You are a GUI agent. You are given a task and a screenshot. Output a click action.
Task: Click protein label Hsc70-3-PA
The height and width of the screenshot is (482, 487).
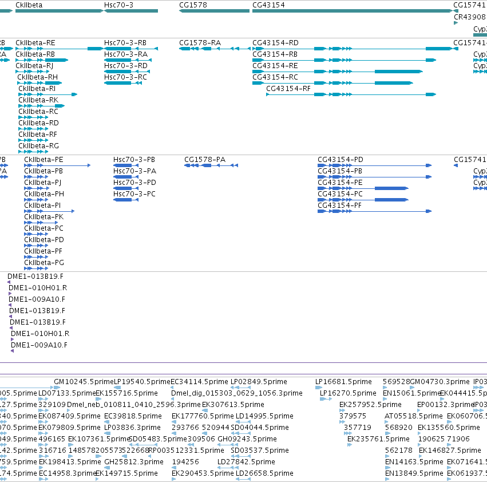(x=135, y=171)
